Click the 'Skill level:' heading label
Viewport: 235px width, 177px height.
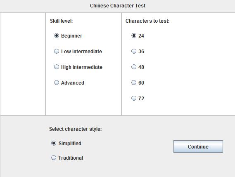(61, 21)
